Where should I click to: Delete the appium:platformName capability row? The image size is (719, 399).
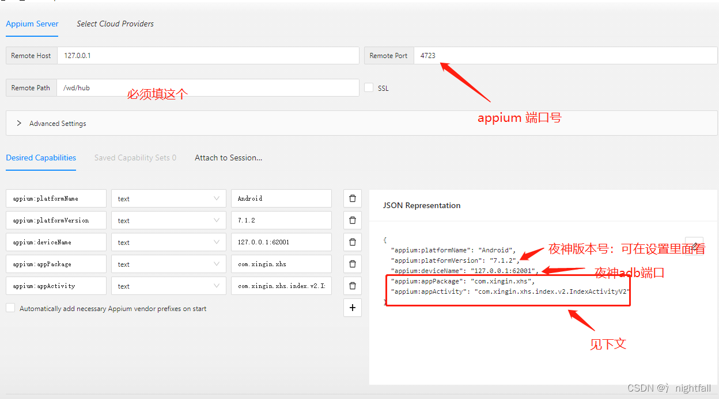coord(353,198)
